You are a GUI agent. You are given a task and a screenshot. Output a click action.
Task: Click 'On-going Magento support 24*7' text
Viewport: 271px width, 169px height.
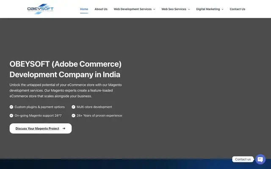tap(38, 115)
